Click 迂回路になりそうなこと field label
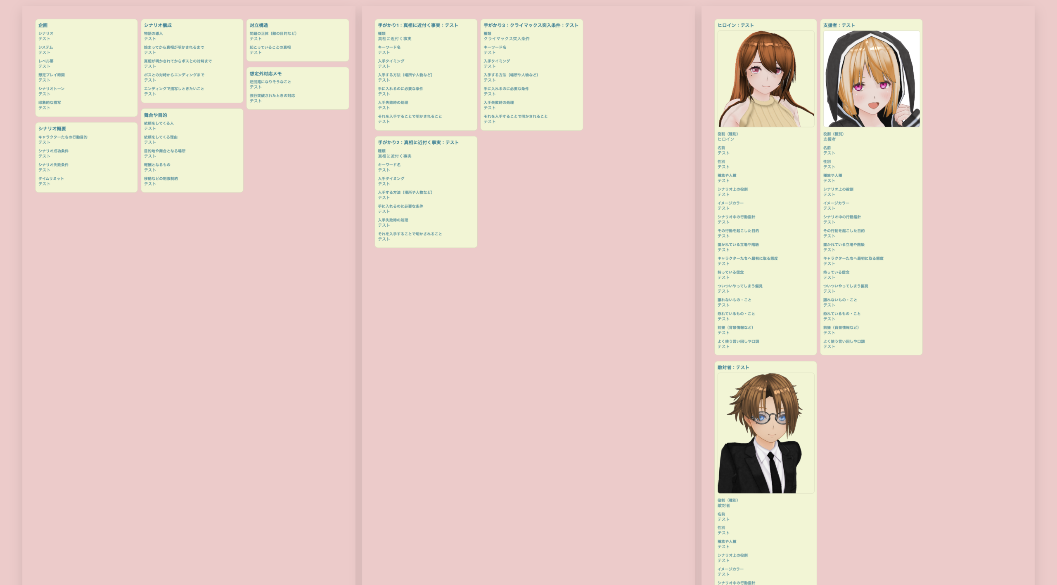Viewport: 1057px width, 585px height. pyautogui.click(x=270, y=82)
